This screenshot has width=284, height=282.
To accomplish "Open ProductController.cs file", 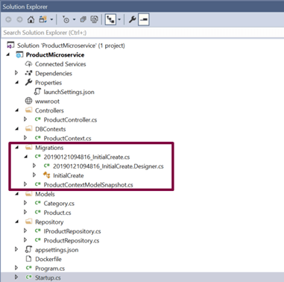I will point(70,120).
